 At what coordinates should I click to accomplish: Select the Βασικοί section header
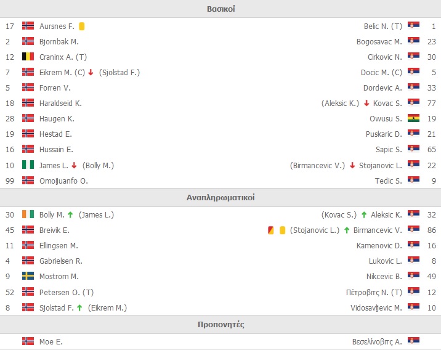tap(220, 9)
